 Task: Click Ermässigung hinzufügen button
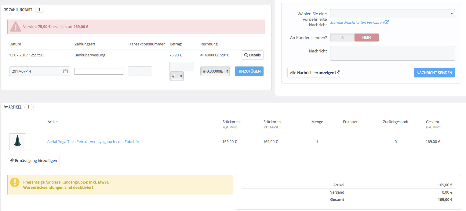(x=33, y=160)
